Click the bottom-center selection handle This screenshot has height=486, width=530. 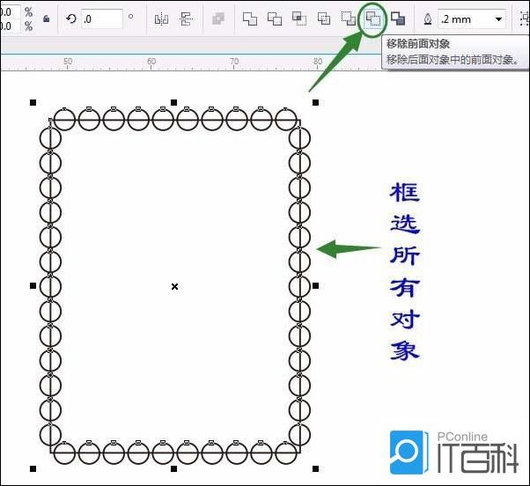[173, 468]
